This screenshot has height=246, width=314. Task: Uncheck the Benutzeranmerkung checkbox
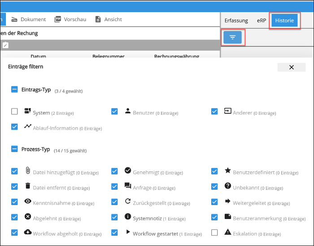click(x=214, y=217)
